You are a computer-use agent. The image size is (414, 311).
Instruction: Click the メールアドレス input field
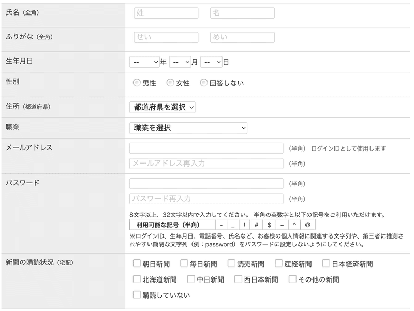(x=206, y=149)
